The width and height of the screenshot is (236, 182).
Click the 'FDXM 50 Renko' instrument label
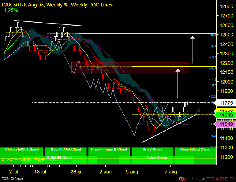(12, 179)
